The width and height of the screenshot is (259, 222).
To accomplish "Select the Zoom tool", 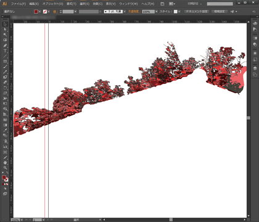I will (5, 168).
